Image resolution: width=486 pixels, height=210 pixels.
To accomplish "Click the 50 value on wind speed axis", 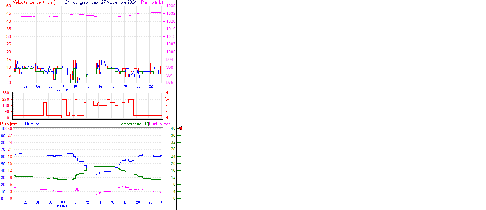I will click(x=8, y=6).
